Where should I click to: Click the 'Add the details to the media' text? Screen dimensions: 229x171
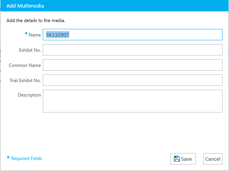36,21
